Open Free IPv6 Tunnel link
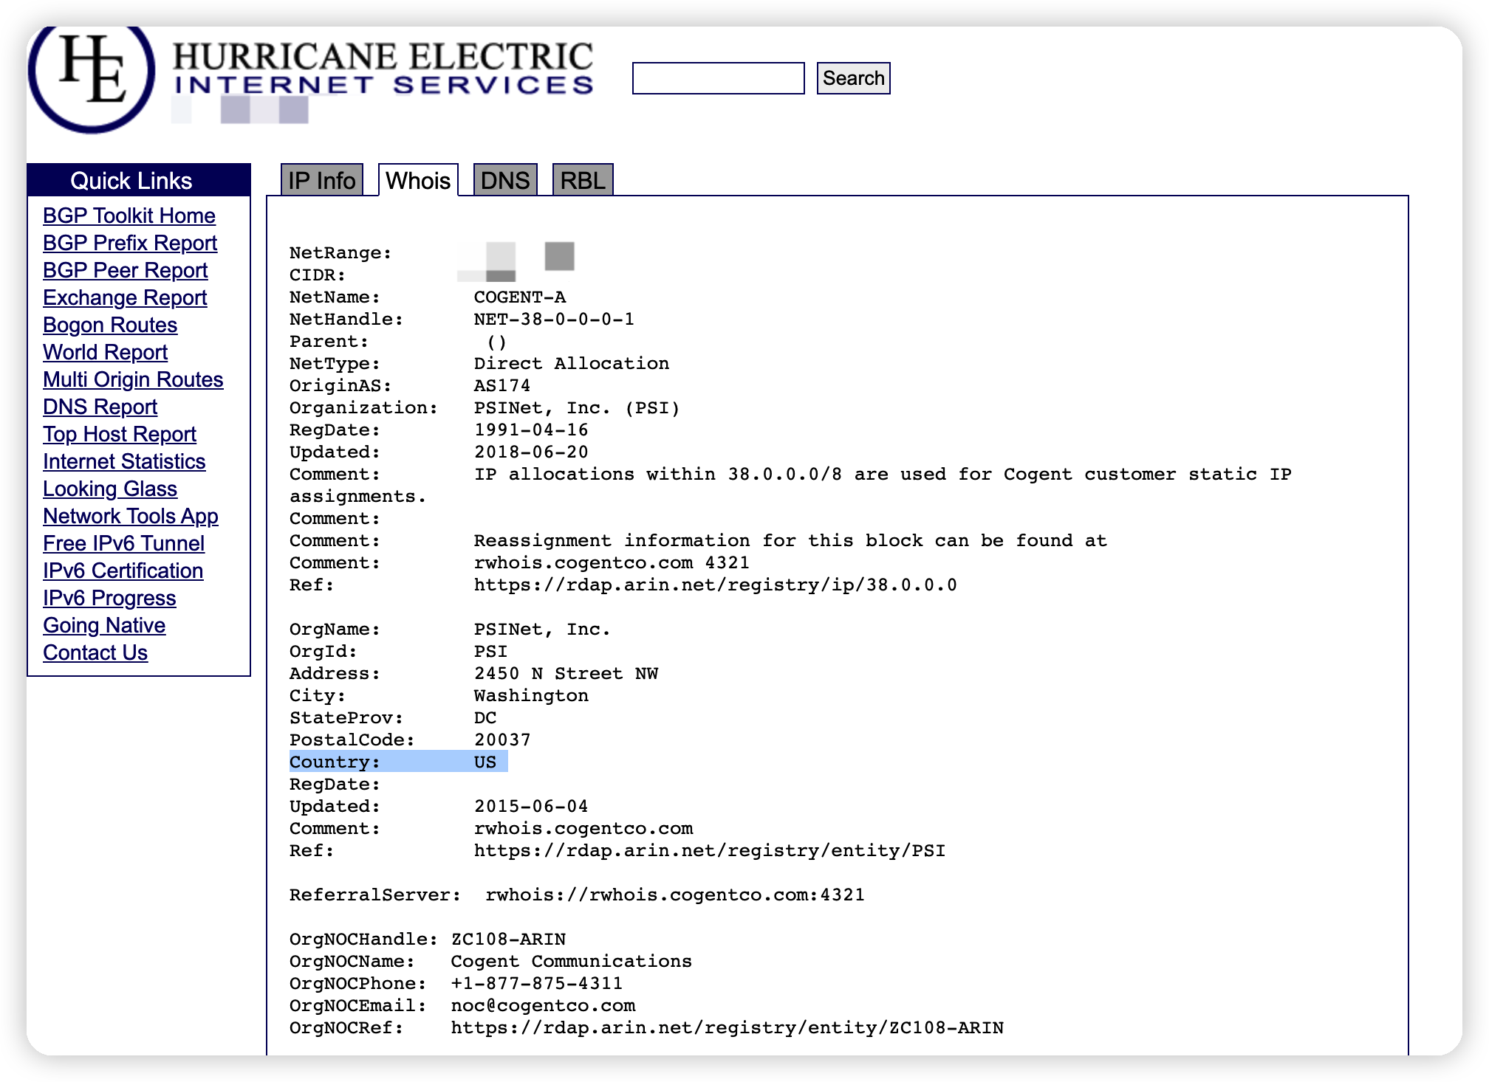Viewport: 1489px width, 1082px height. point(123,543)
